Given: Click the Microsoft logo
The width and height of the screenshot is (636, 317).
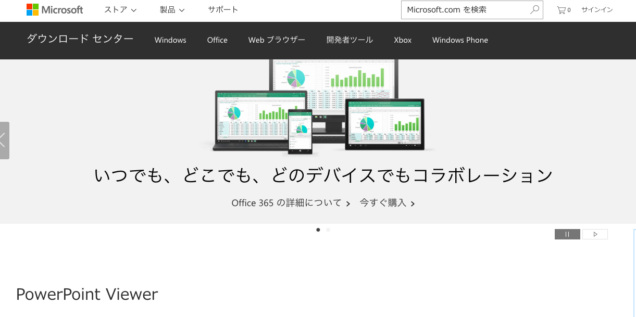Looking at the screenshot, I should click(x=55, y=9).
